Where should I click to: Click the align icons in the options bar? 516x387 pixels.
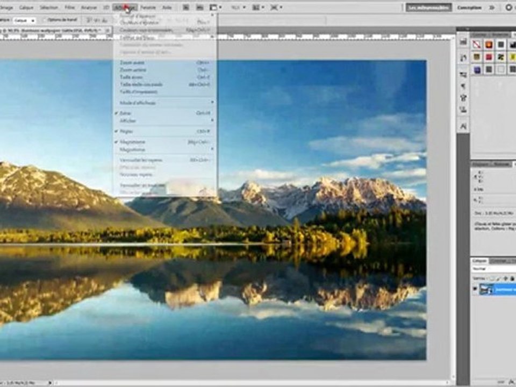(x=97, y=20)
